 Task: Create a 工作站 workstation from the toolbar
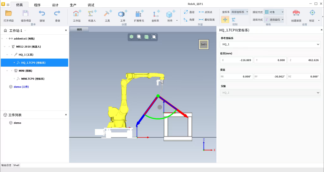(x=77, y=14)
